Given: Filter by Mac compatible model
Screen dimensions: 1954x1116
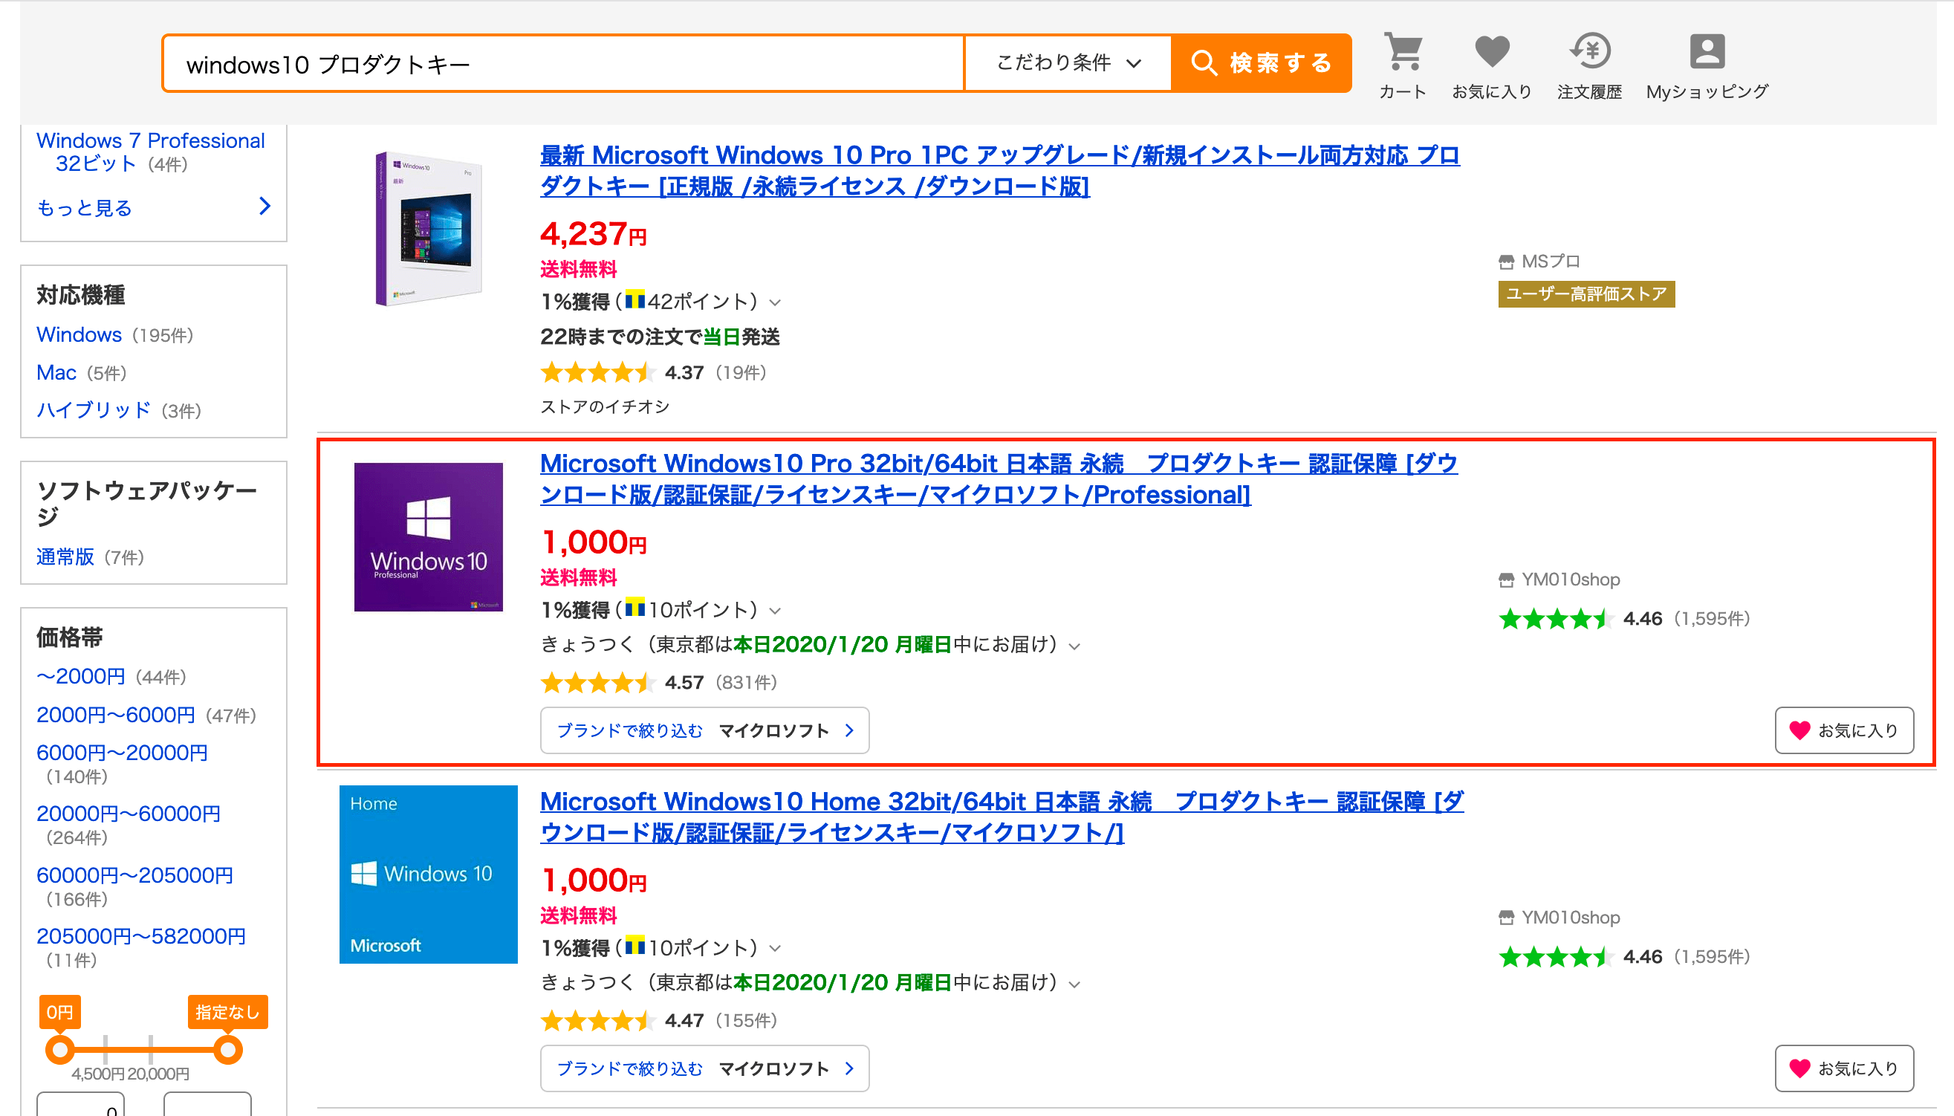Looking at the screenshot, I should [x=56, y=372].
